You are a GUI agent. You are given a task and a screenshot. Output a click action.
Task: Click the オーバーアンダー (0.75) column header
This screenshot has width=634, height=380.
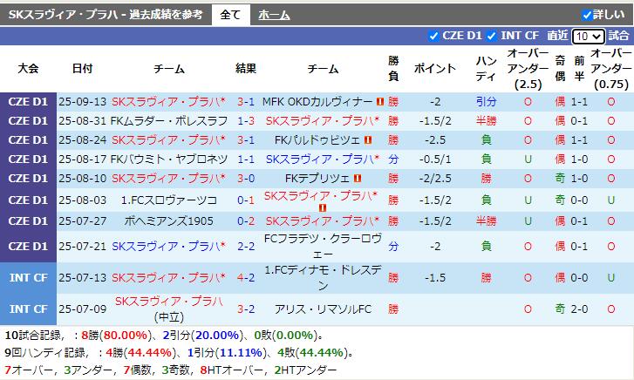tap(611, 68)
